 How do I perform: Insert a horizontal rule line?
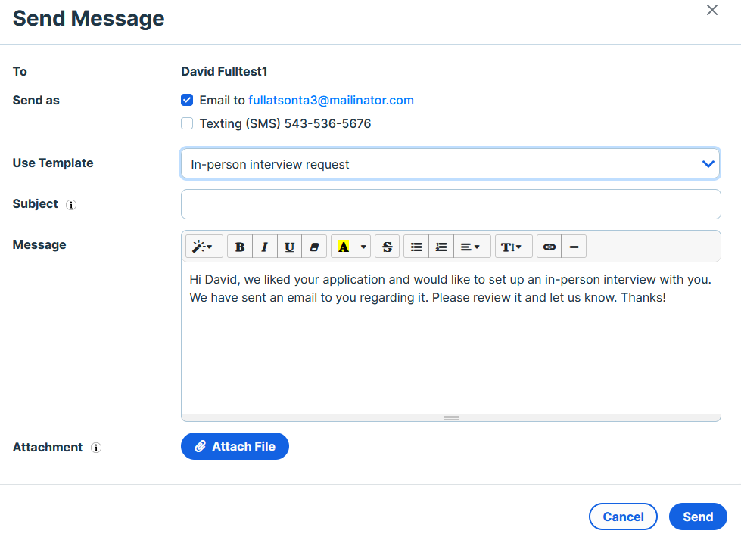tap(574, 247)
